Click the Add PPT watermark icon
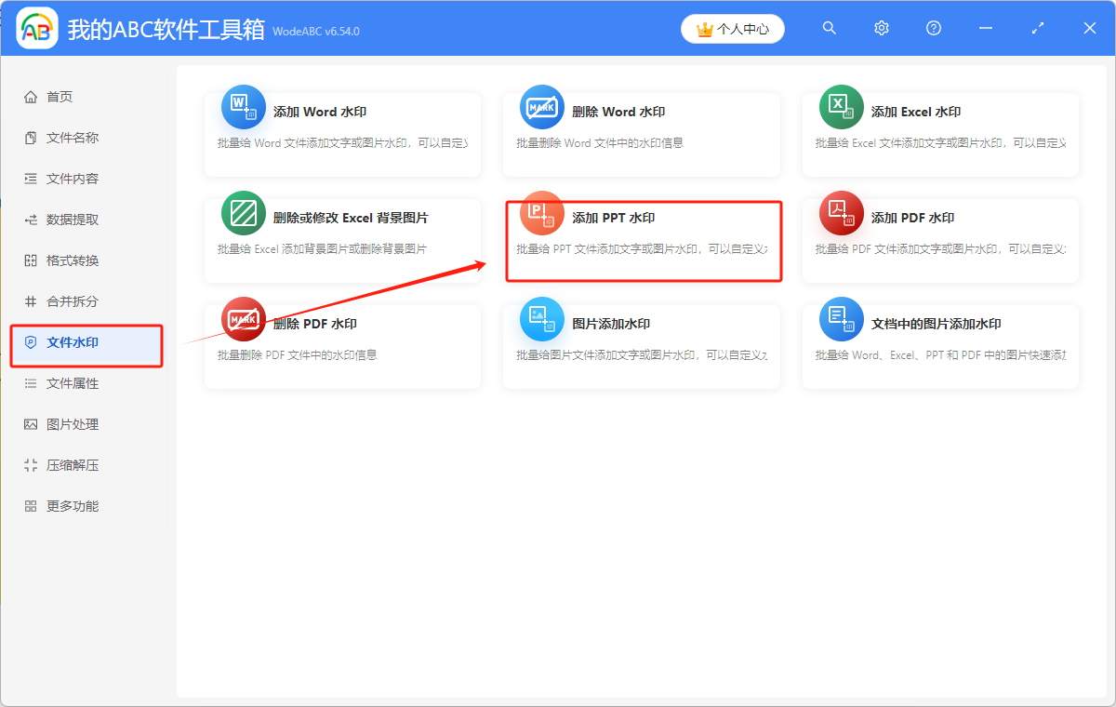The height and width of the screenshot is (707, 1116). tap(542, 213)
